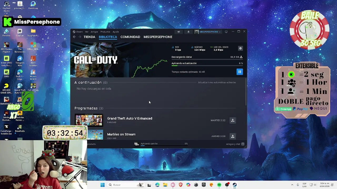
Task: Open Gameloop desktop shortcut
Action: click(33, 6)
